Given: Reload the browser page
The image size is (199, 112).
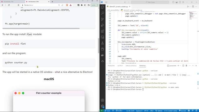Looking at the screenshot, I should [x=9, y=5].
